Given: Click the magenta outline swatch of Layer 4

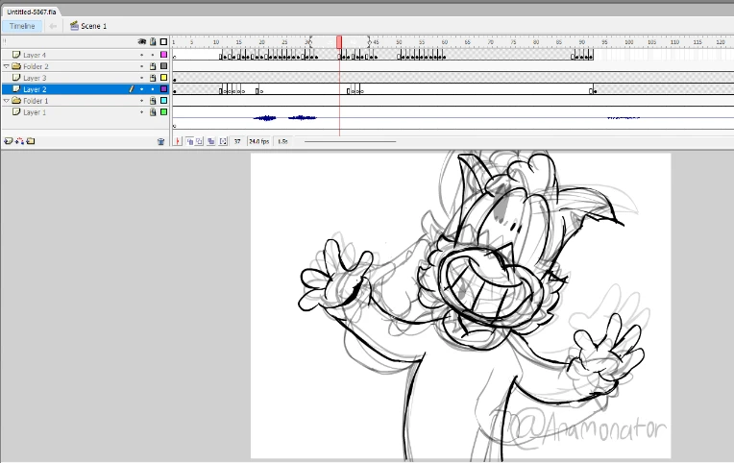Looking at the screenshot, I should tap(163, 55).
